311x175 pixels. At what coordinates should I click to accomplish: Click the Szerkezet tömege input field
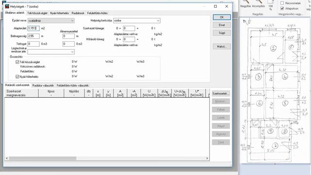tap(129, 28)
